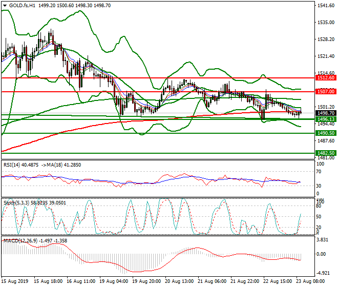Click the RSI scale value 70

(x=319, y=172)
